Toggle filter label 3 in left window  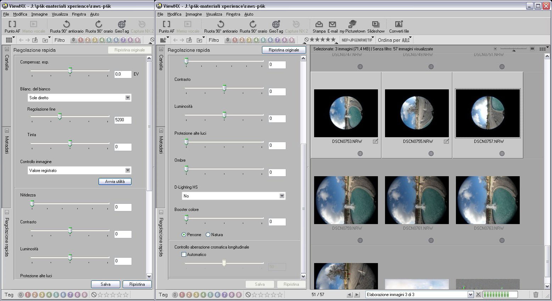coord(95,40)
